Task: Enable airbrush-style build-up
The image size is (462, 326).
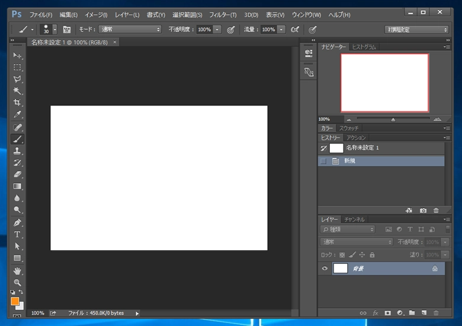Action: (x=294, y=30)
